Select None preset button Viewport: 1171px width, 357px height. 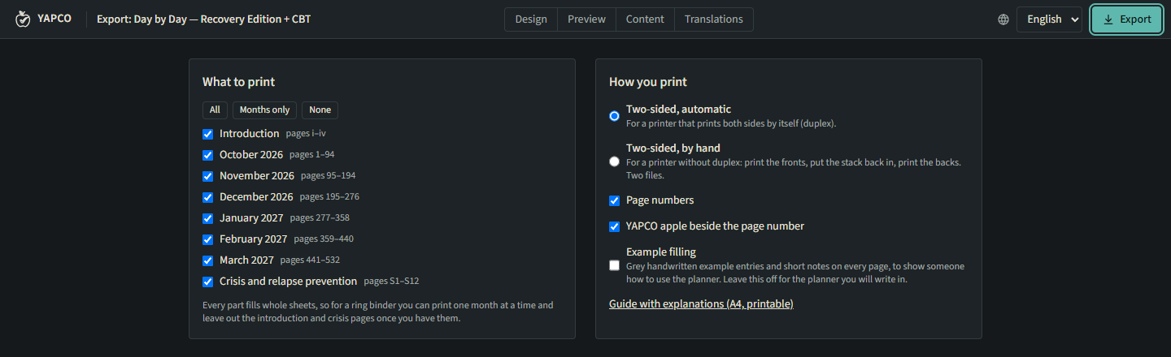(320, 110)
